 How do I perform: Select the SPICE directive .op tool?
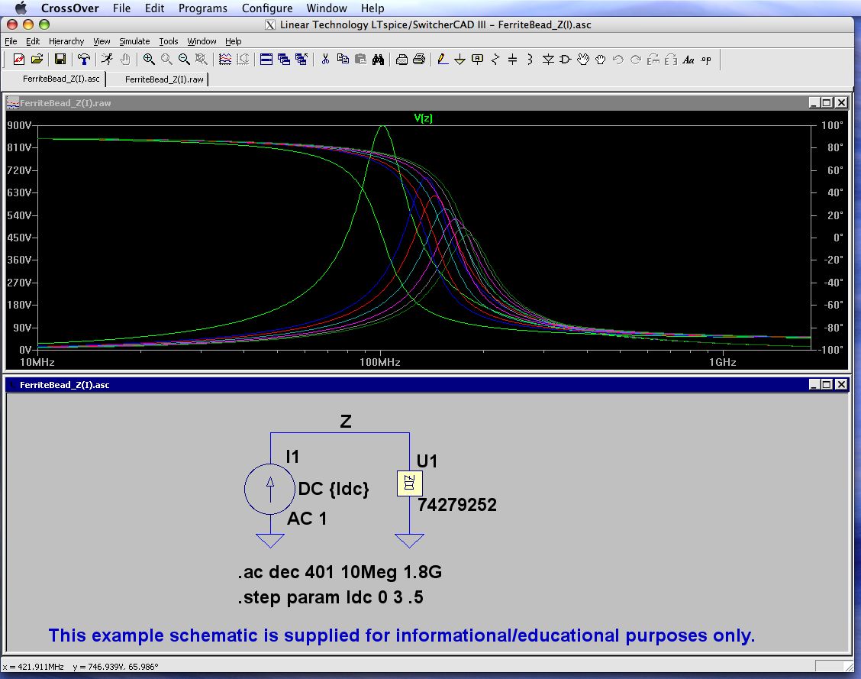705,60
